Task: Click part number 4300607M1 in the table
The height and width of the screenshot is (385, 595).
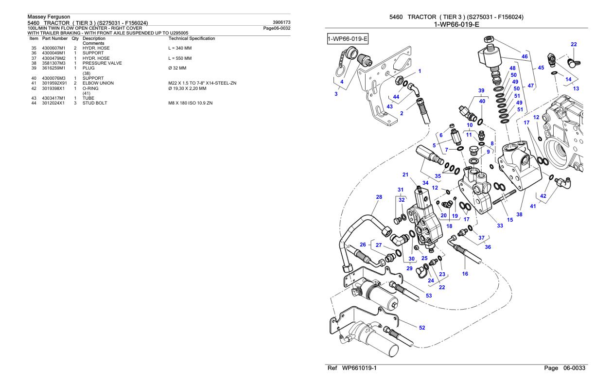Action: pyautogui.click(x=53, y=48)
